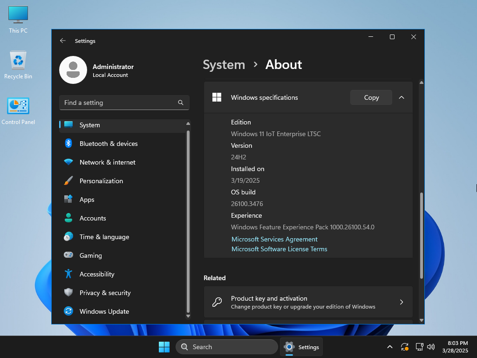Click the About page scroll down arrow

(x=421, y=320)
